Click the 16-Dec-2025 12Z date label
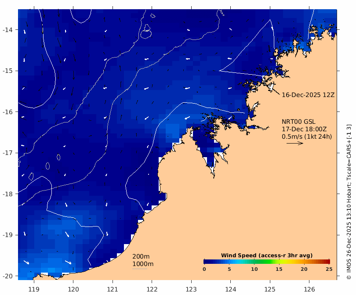 [x=308, y=95]
